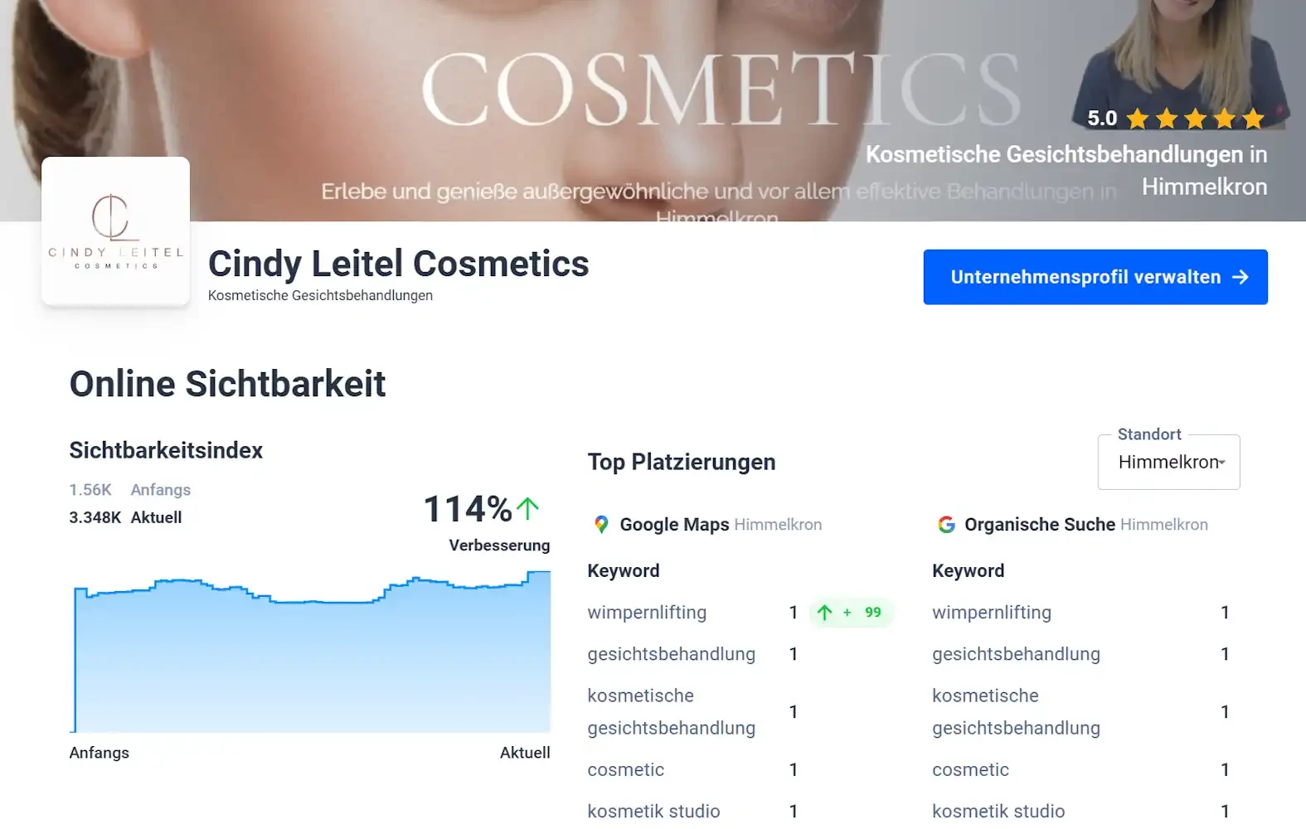Click the +99 rank change badge
The width and height of the screenshot is (1306, 829).
coord(852,613)
